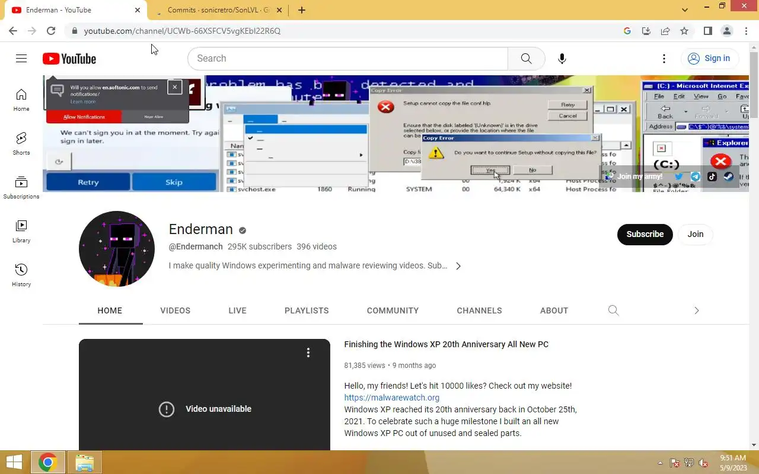Open the channel's Twitter link

(679, 177)
